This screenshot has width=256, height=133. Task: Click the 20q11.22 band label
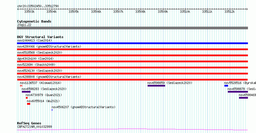click(x=24, y=25)
